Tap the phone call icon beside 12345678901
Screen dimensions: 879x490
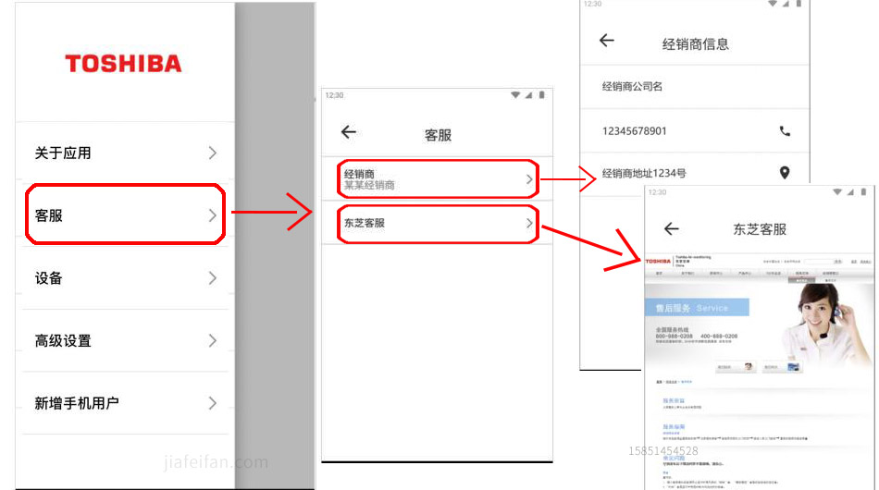785,131
